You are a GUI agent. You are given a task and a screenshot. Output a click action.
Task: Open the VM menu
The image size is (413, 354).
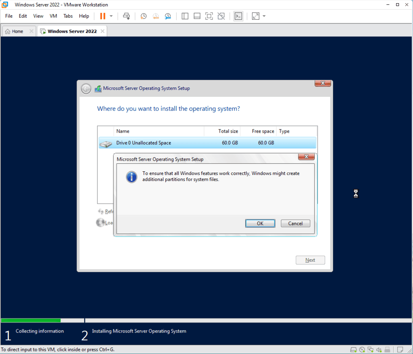(53, 16)
